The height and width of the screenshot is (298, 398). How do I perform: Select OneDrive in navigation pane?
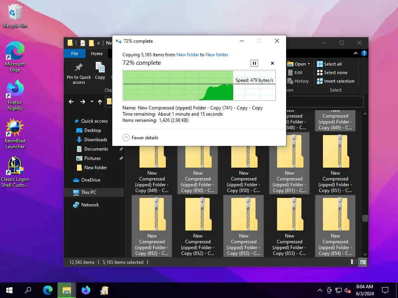[87, 180]
